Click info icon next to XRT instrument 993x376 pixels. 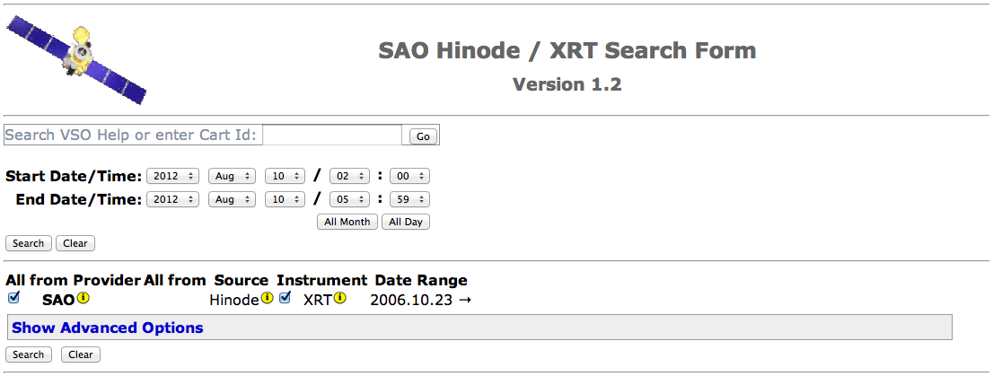coord(339,299)
